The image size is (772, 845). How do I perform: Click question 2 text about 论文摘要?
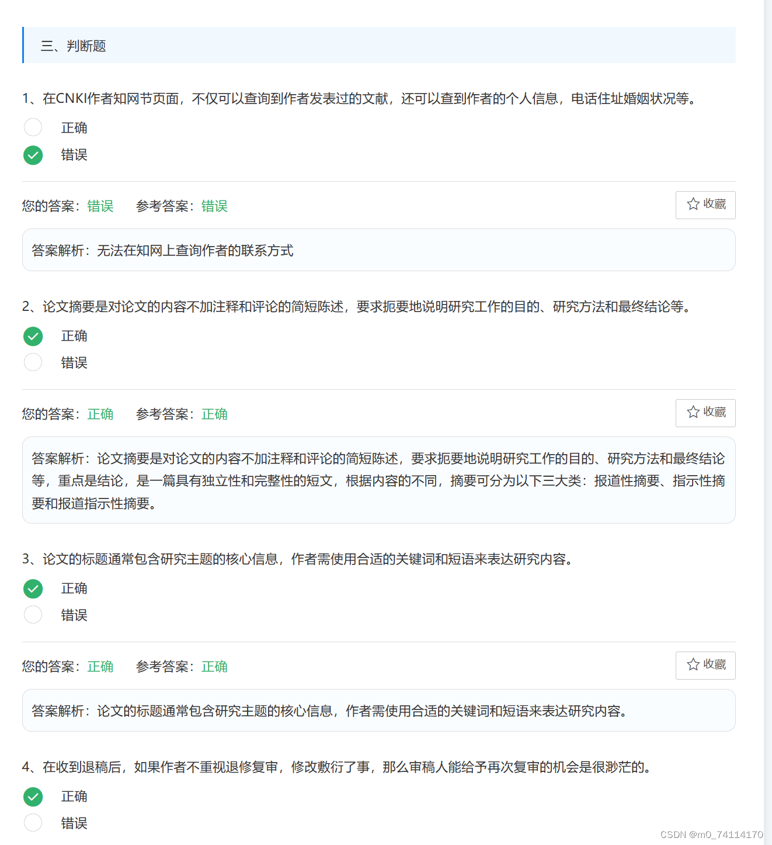click(358, 307)
